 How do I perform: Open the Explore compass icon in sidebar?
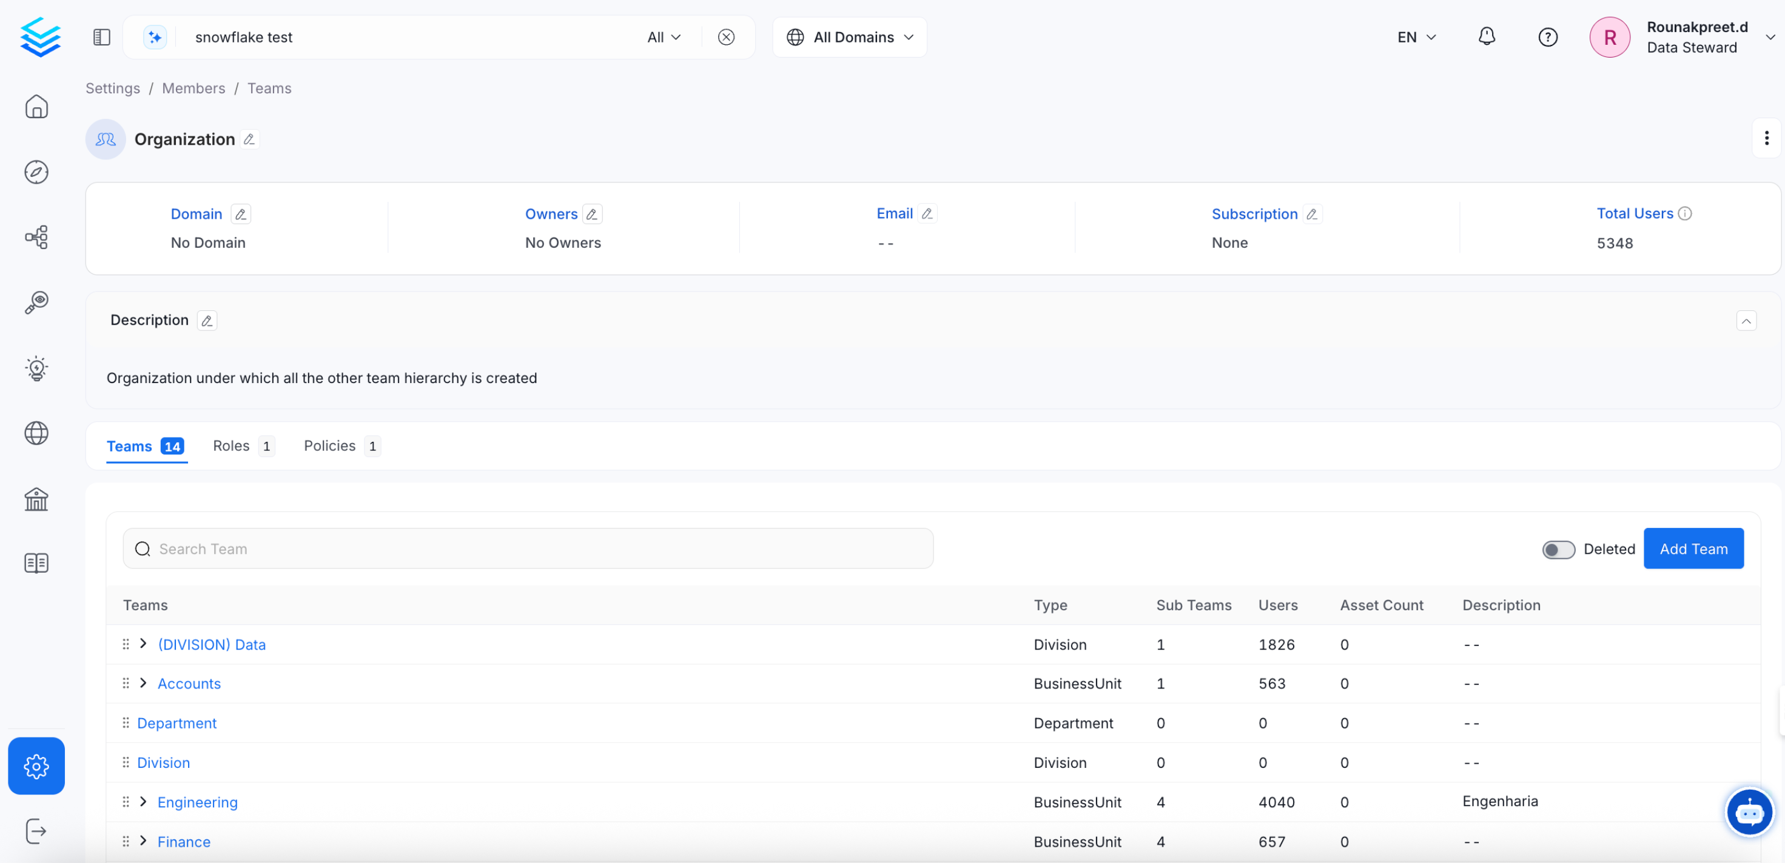(x=36, y=172)
